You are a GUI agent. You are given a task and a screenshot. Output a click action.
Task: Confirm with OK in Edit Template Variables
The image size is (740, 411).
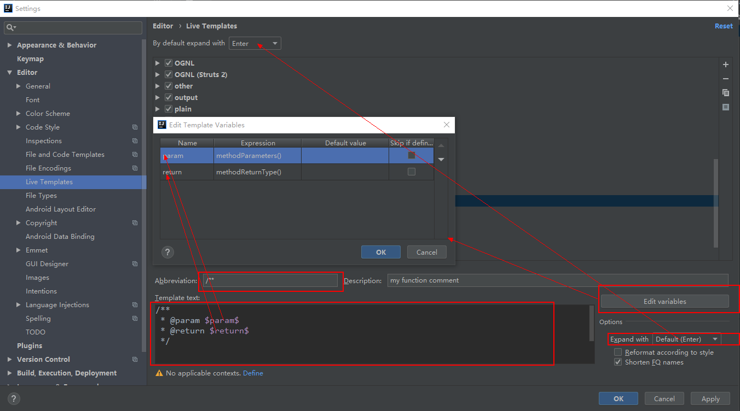(381, 252)
